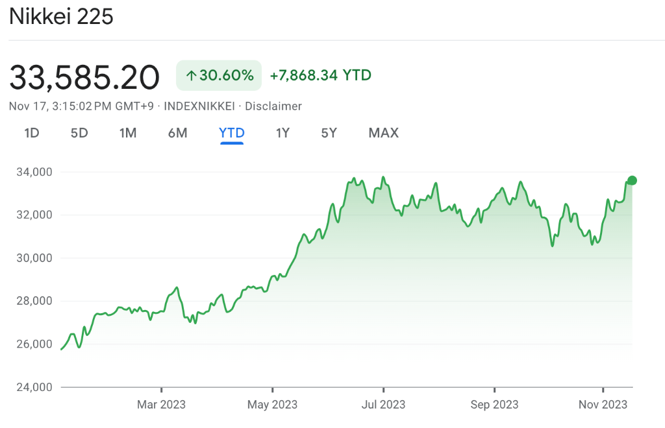Click the Mar 2023 axis label
Screen dimensions: 665x428
coord(161,405)
